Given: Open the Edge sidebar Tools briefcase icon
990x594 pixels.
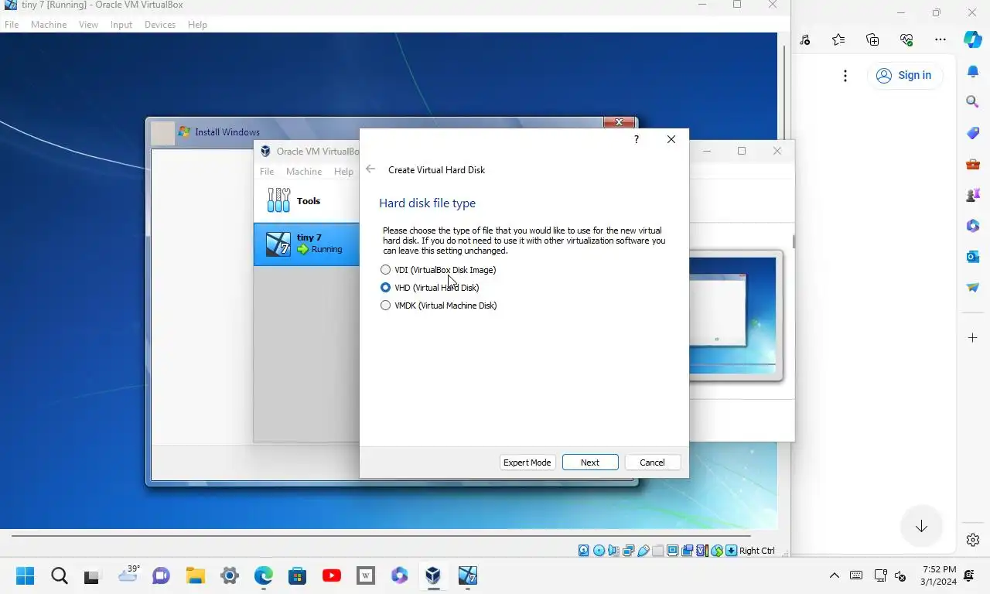Looking at the screenshot, I should click(973, 164).
